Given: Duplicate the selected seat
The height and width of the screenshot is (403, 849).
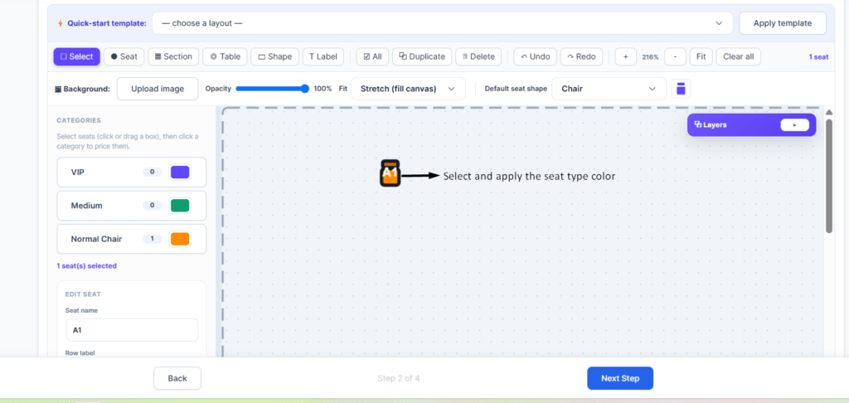Looking at the screenshot, I should pos(422,56).
